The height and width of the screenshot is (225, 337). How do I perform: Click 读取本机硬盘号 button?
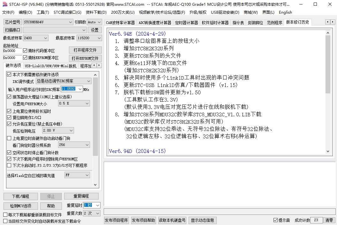172,220
